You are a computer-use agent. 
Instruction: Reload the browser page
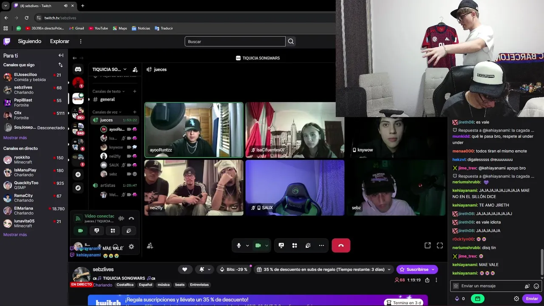click(26, 18)
